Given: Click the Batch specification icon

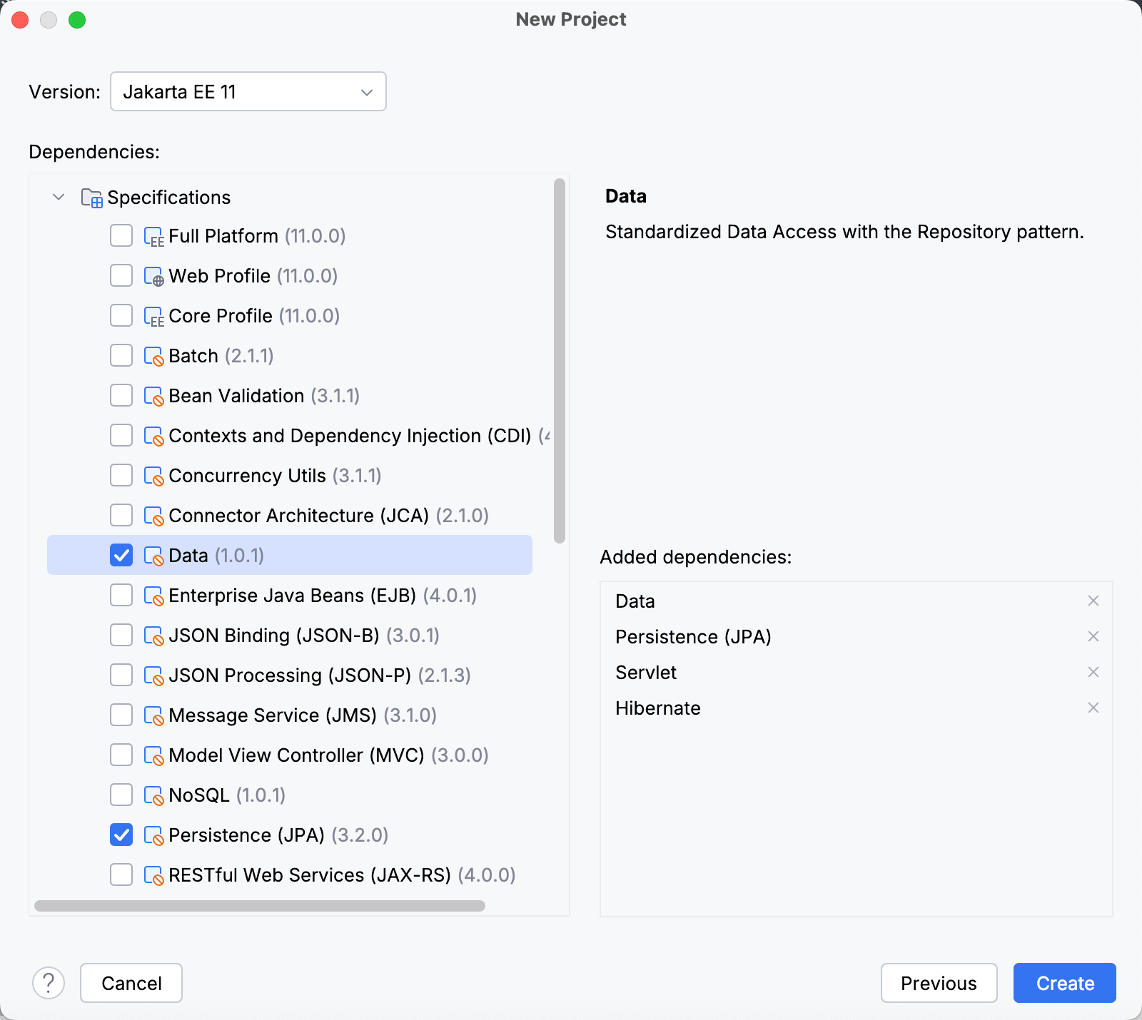Looking at the screenshot, I should 155,355.
